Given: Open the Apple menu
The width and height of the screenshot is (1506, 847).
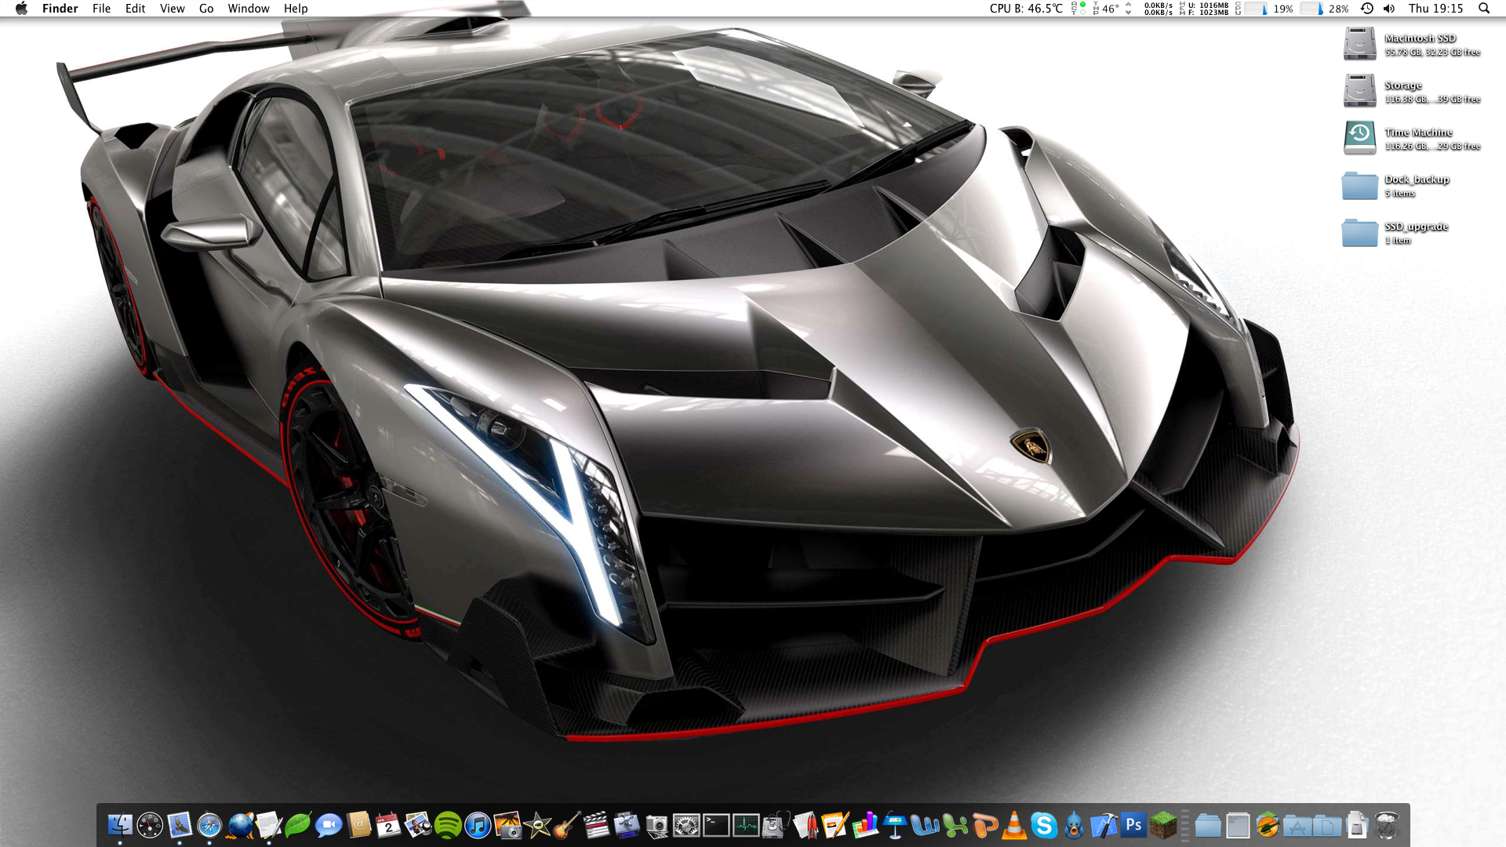Looking at the screenshot, I should click(21, 9).
